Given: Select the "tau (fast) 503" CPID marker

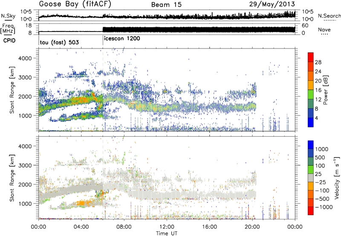Looking at the screenshot, I should [x=59, y=42].
